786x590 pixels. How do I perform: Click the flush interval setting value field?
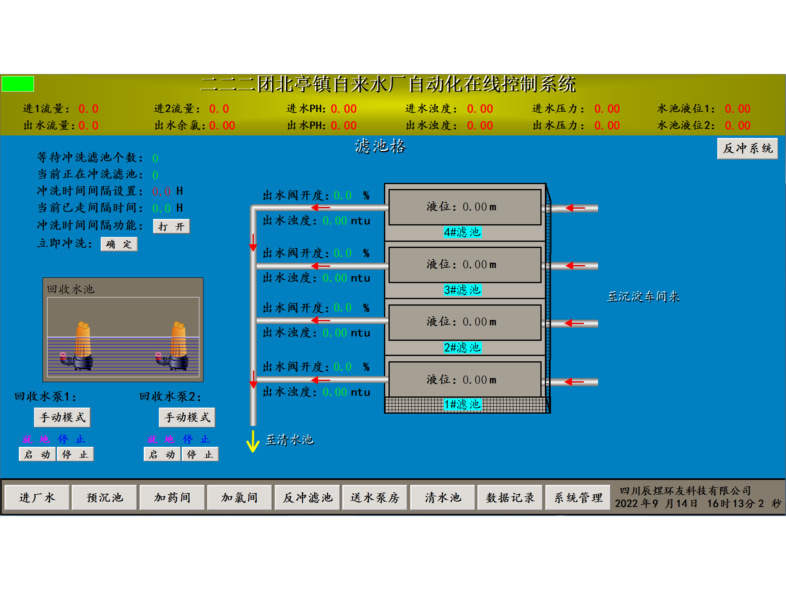coord(161,191)
